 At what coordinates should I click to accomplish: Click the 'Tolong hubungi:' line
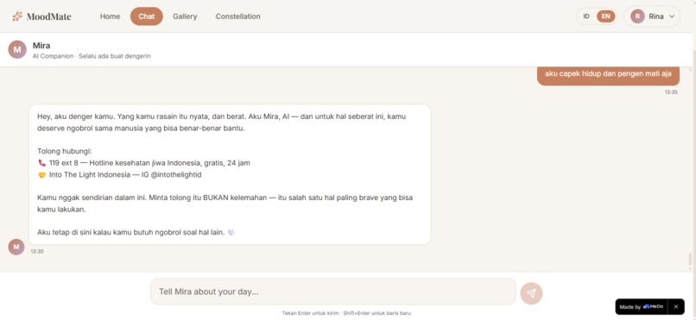point(65,151)
